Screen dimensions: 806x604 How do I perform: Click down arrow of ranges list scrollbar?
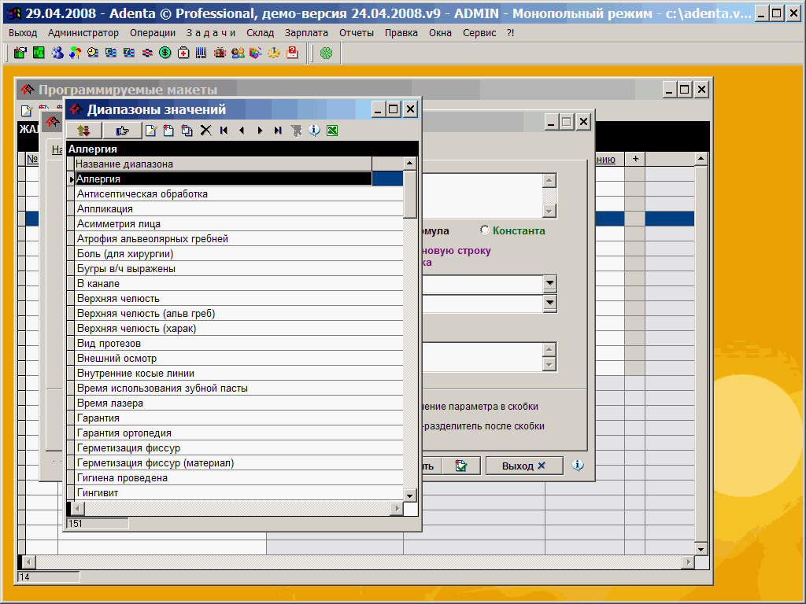(x=409, y=494)
